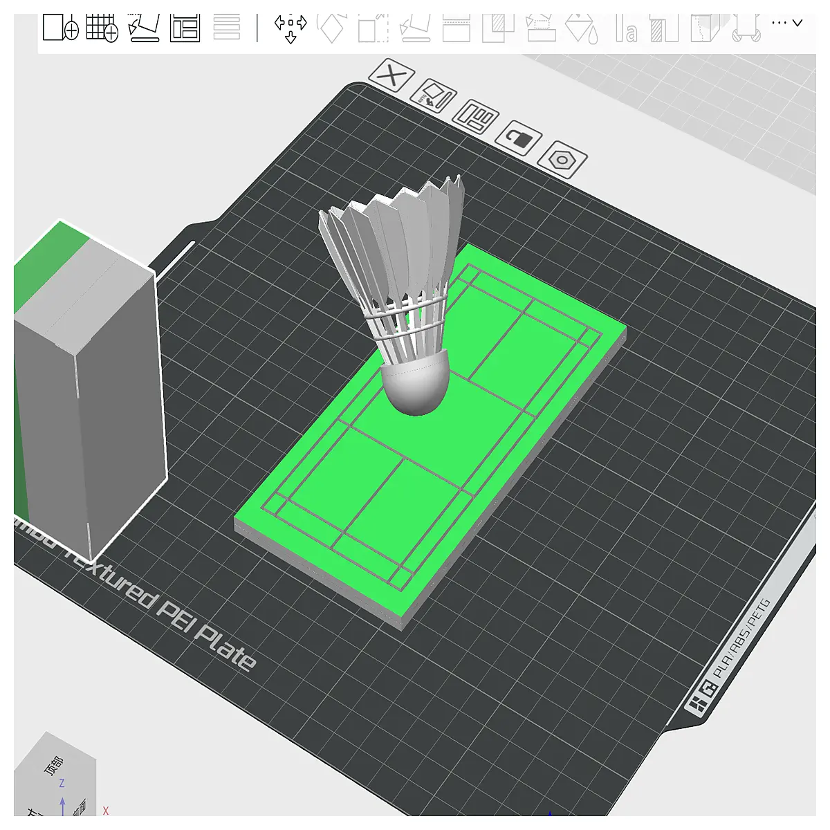Viewport: 830px width, 830px height.
Task: Click the 顶部 face of view cube
Action: [55, 764]
